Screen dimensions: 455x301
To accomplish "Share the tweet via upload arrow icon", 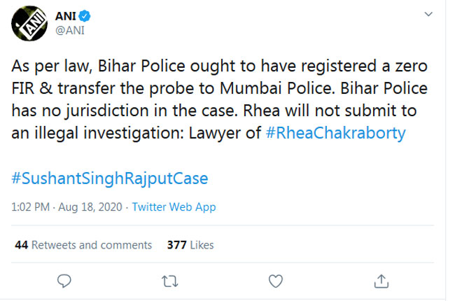I will click(381, 281).
